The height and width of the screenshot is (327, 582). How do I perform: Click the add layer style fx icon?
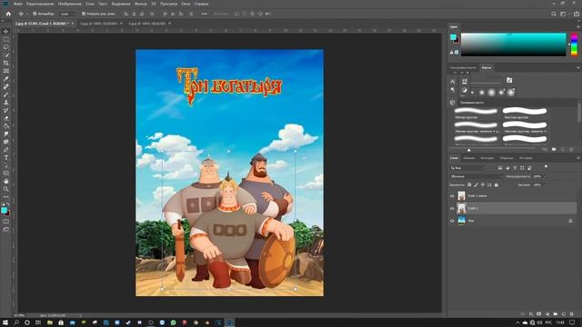531,314
